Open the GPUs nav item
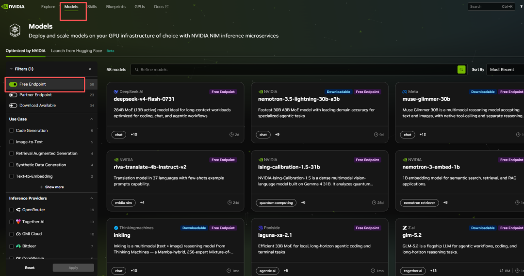This screenshot has width=524, height=276. [140, 7]
